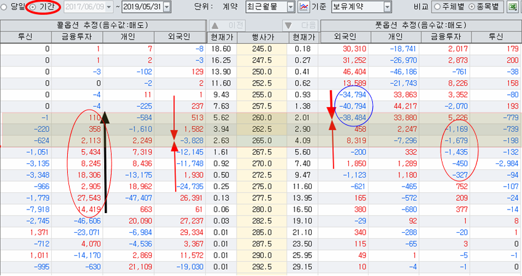The width and height of the screenshot is (522, 276).
Task: Click put individual value -46,186
Action: (403, 72)
